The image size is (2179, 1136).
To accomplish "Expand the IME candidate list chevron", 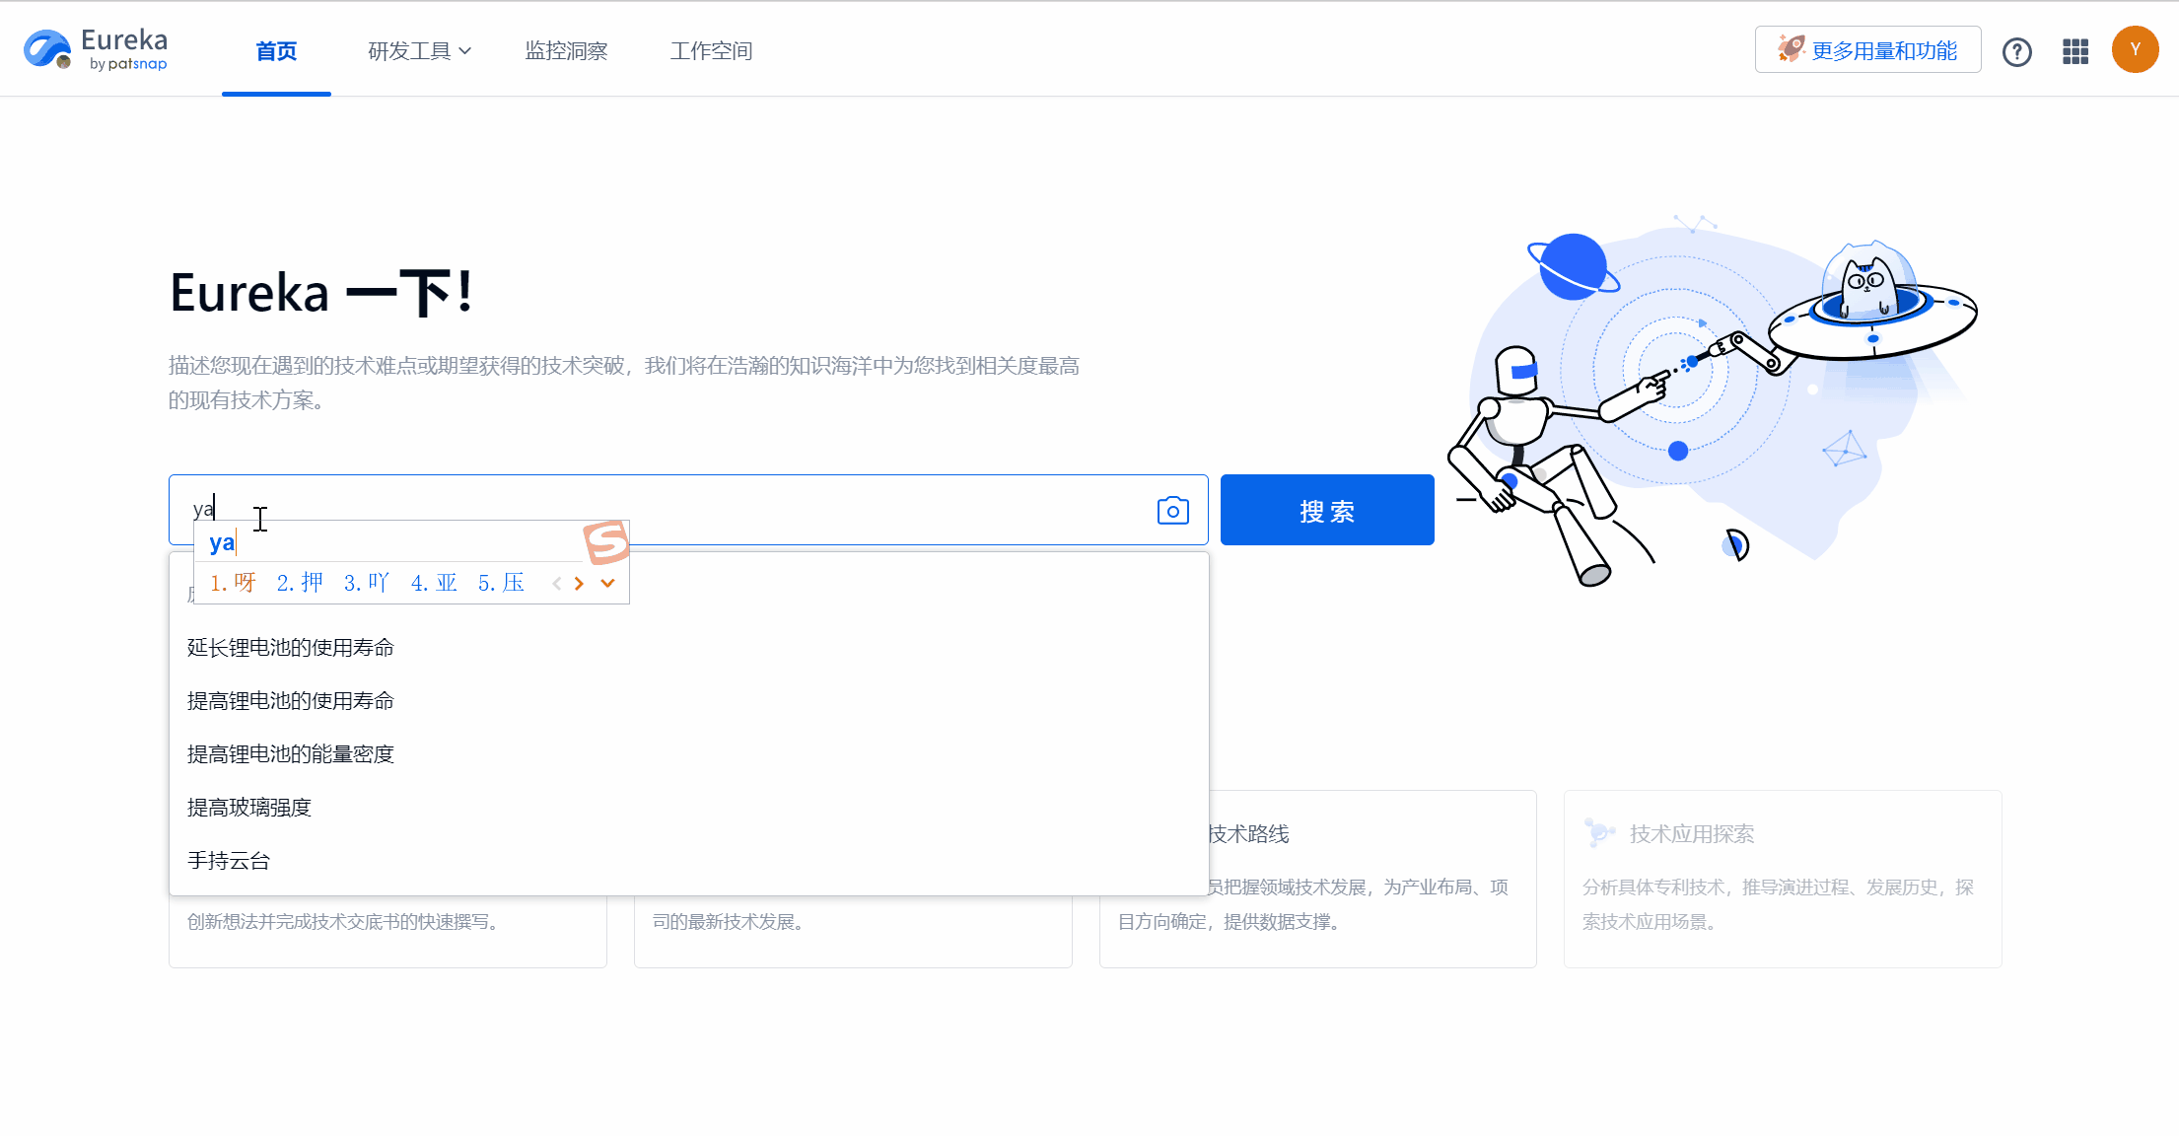I will [x=607, y=584].
